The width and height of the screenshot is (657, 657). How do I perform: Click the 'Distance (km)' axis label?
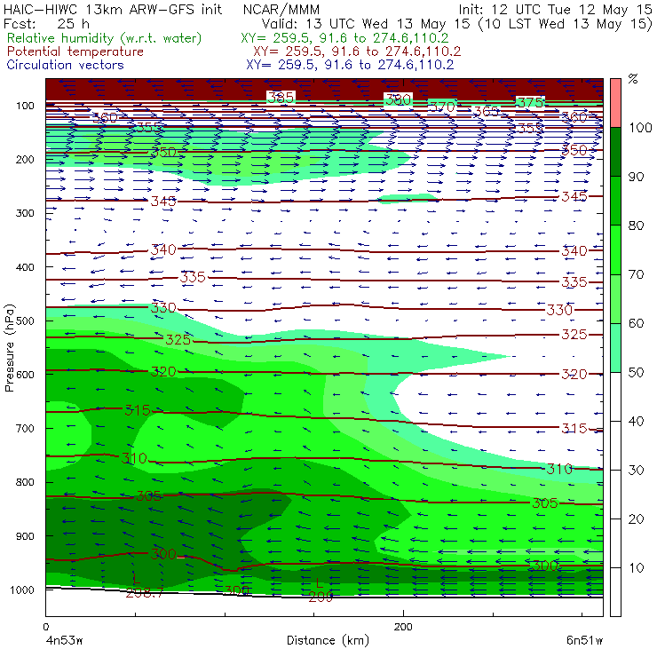pyautogui.click(x=328, y=640)
